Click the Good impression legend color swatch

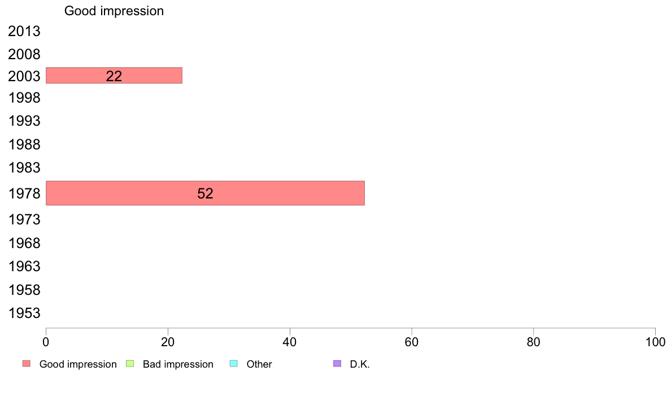[x=27, y=364]
